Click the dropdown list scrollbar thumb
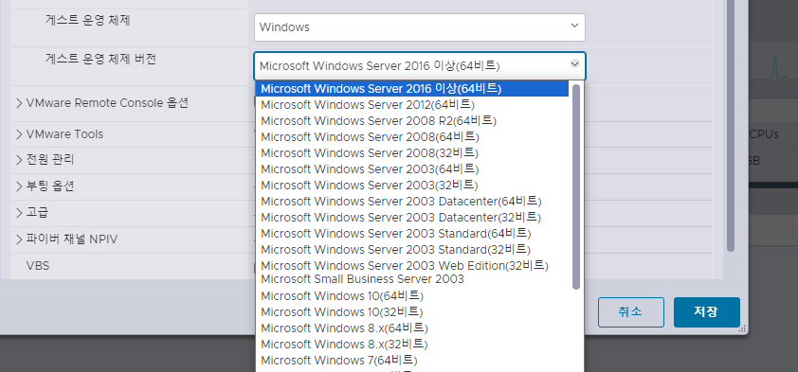 (576, 186)
